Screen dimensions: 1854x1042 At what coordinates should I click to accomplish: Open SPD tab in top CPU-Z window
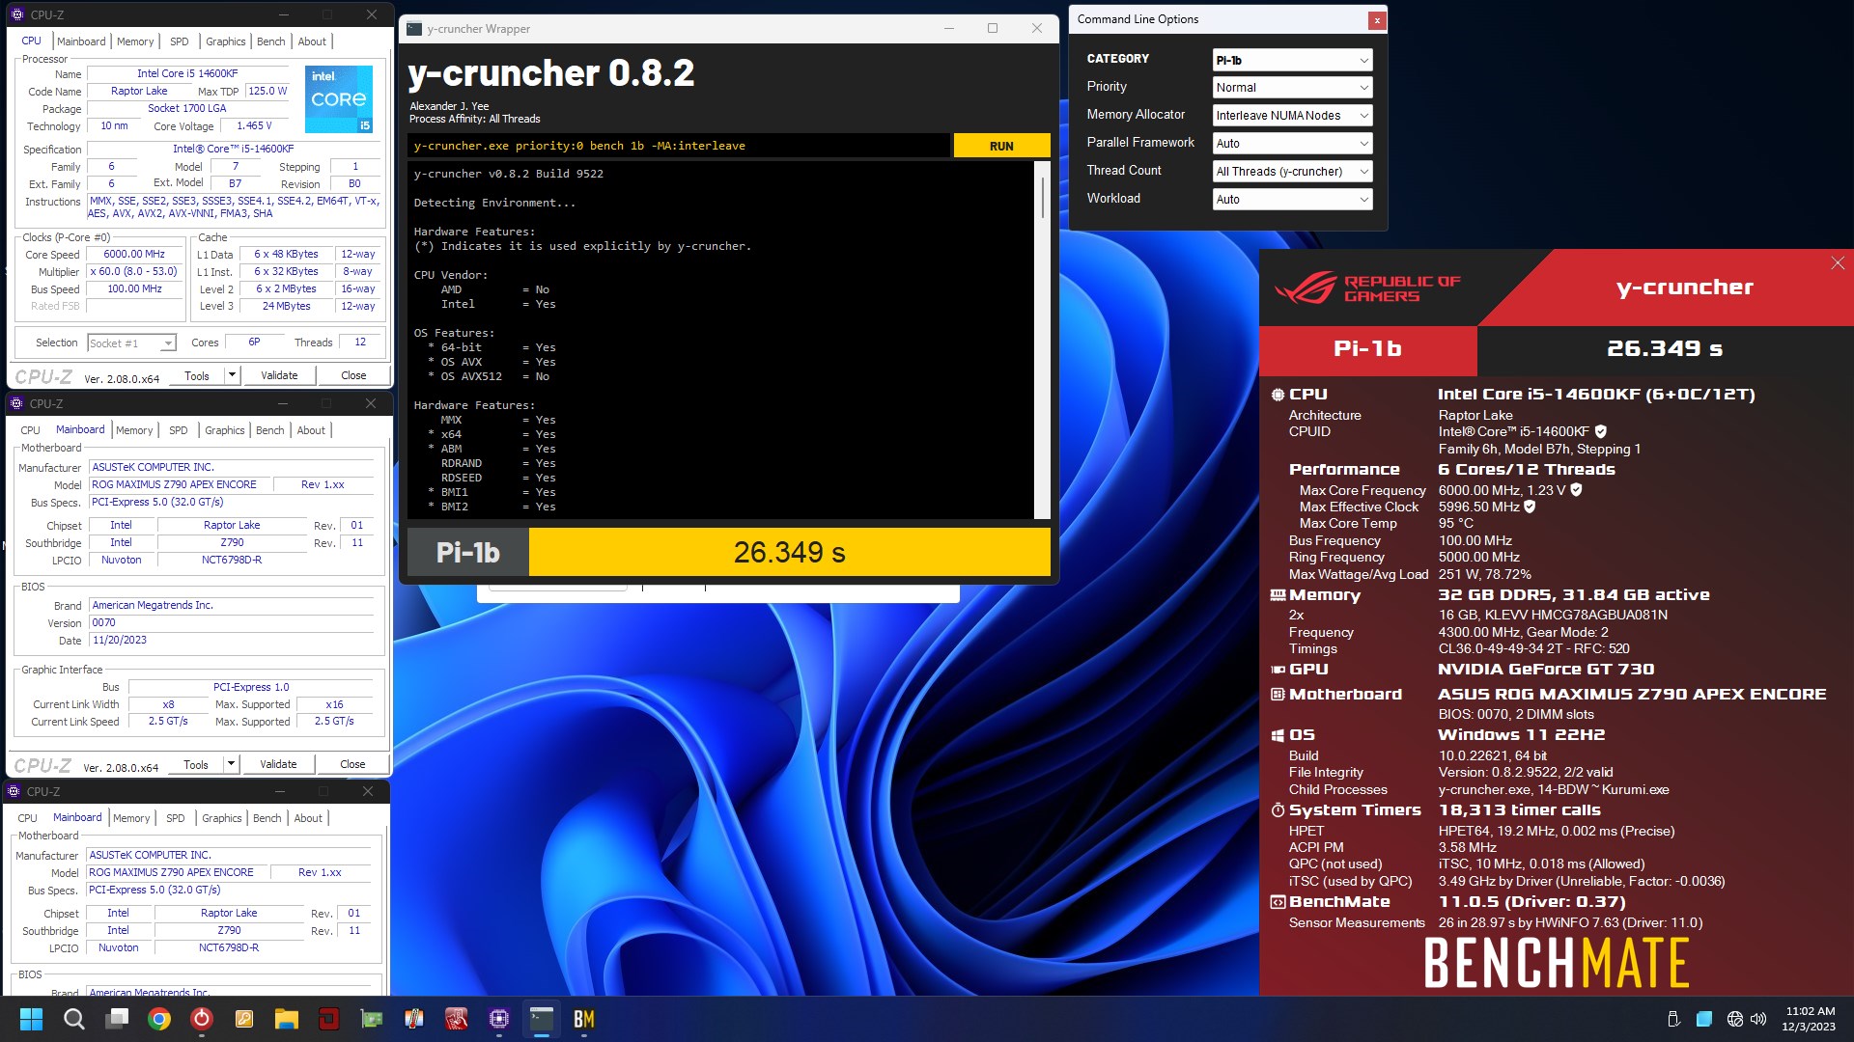180,41
